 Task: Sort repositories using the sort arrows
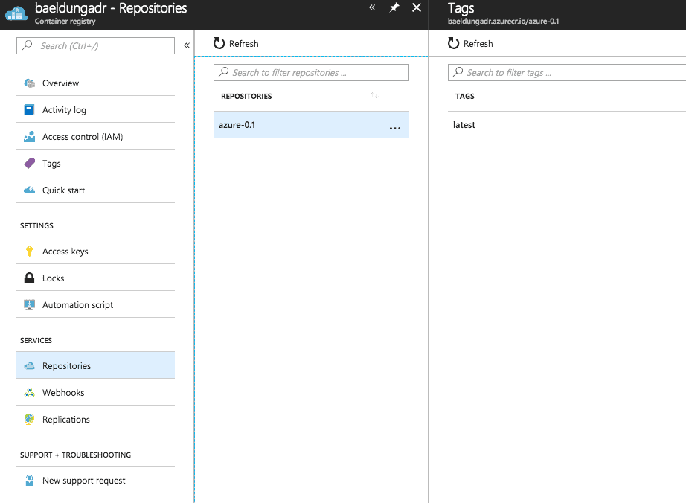pyautogui.click(x=374, y=96)
